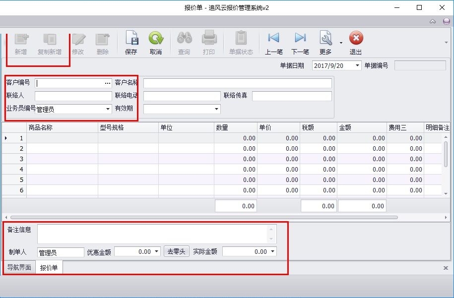This screenshot has width=454, height=298.
Task: Click 商品名称 cell in row 2
Action: [62, 148]
